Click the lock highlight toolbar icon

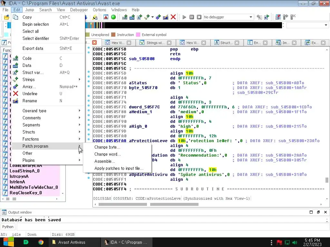(95, 17)
